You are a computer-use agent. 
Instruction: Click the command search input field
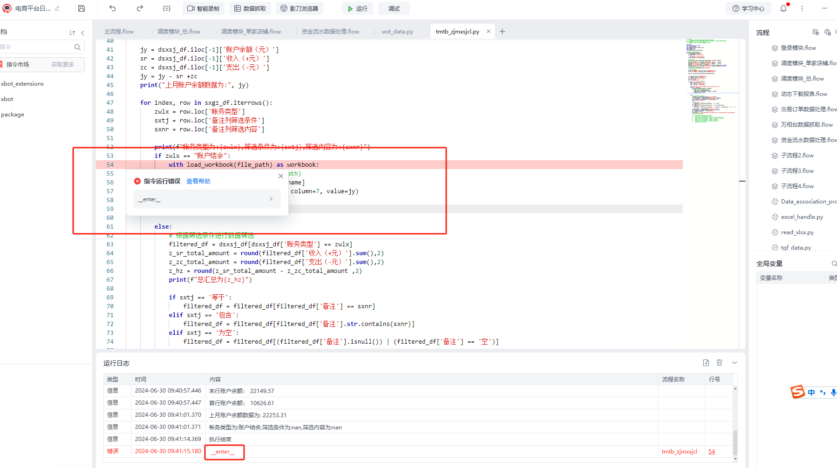[37, 47]
